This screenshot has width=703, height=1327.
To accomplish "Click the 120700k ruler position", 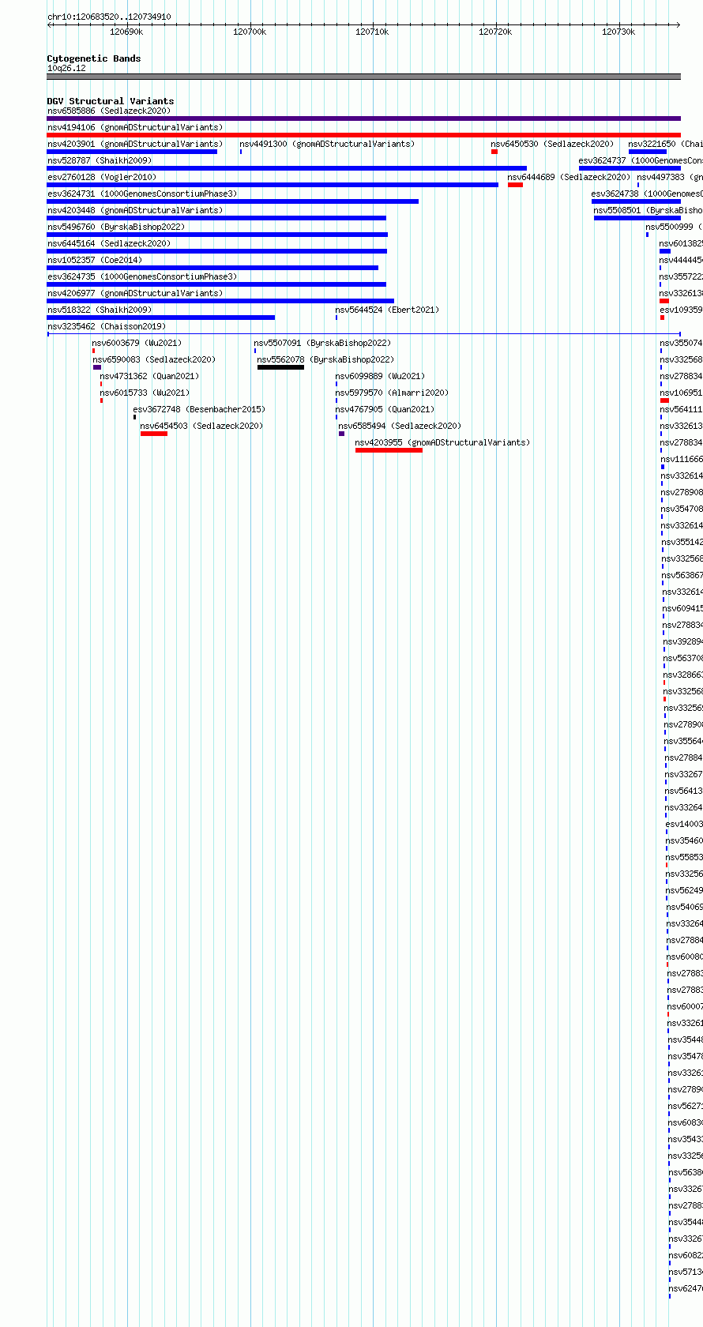I will (250, 32).
